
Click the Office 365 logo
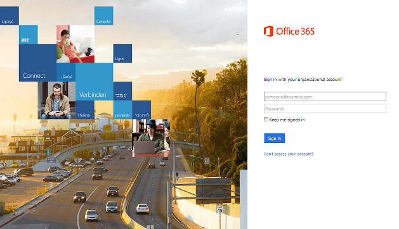click(x=289, y=31)
